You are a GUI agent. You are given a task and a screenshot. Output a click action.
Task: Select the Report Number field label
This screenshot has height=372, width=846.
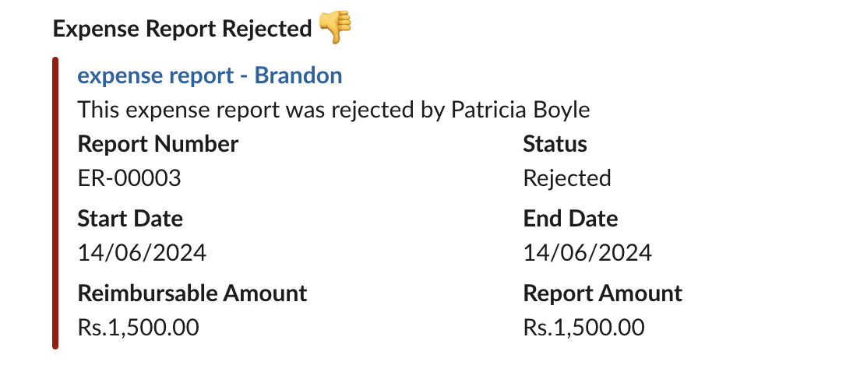158,144
